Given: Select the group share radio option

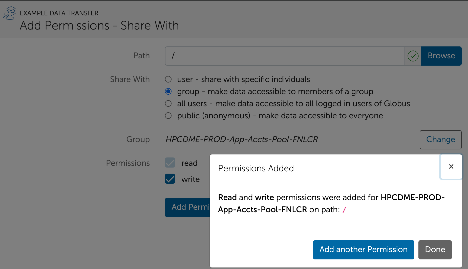Looking at the screenshot, I should click(x=168, y=91).
